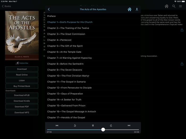Click Buy Printed Book
186x139 pixels.
click(x=22, y=86)
